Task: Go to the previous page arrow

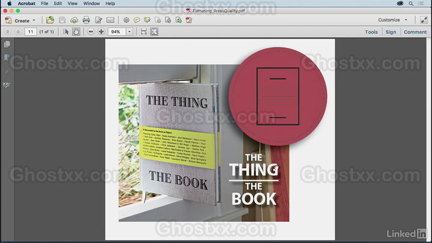Action: pyautogui.click(x=8, y=32)
